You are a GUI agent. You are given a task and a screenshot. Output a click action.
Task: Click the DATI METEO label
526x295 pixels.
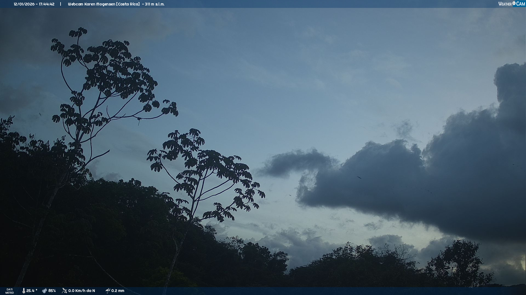(x=10, y=291)
